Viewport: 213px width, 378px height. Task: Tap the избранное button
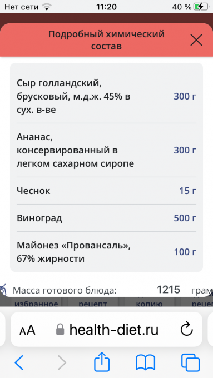(36, 302)
